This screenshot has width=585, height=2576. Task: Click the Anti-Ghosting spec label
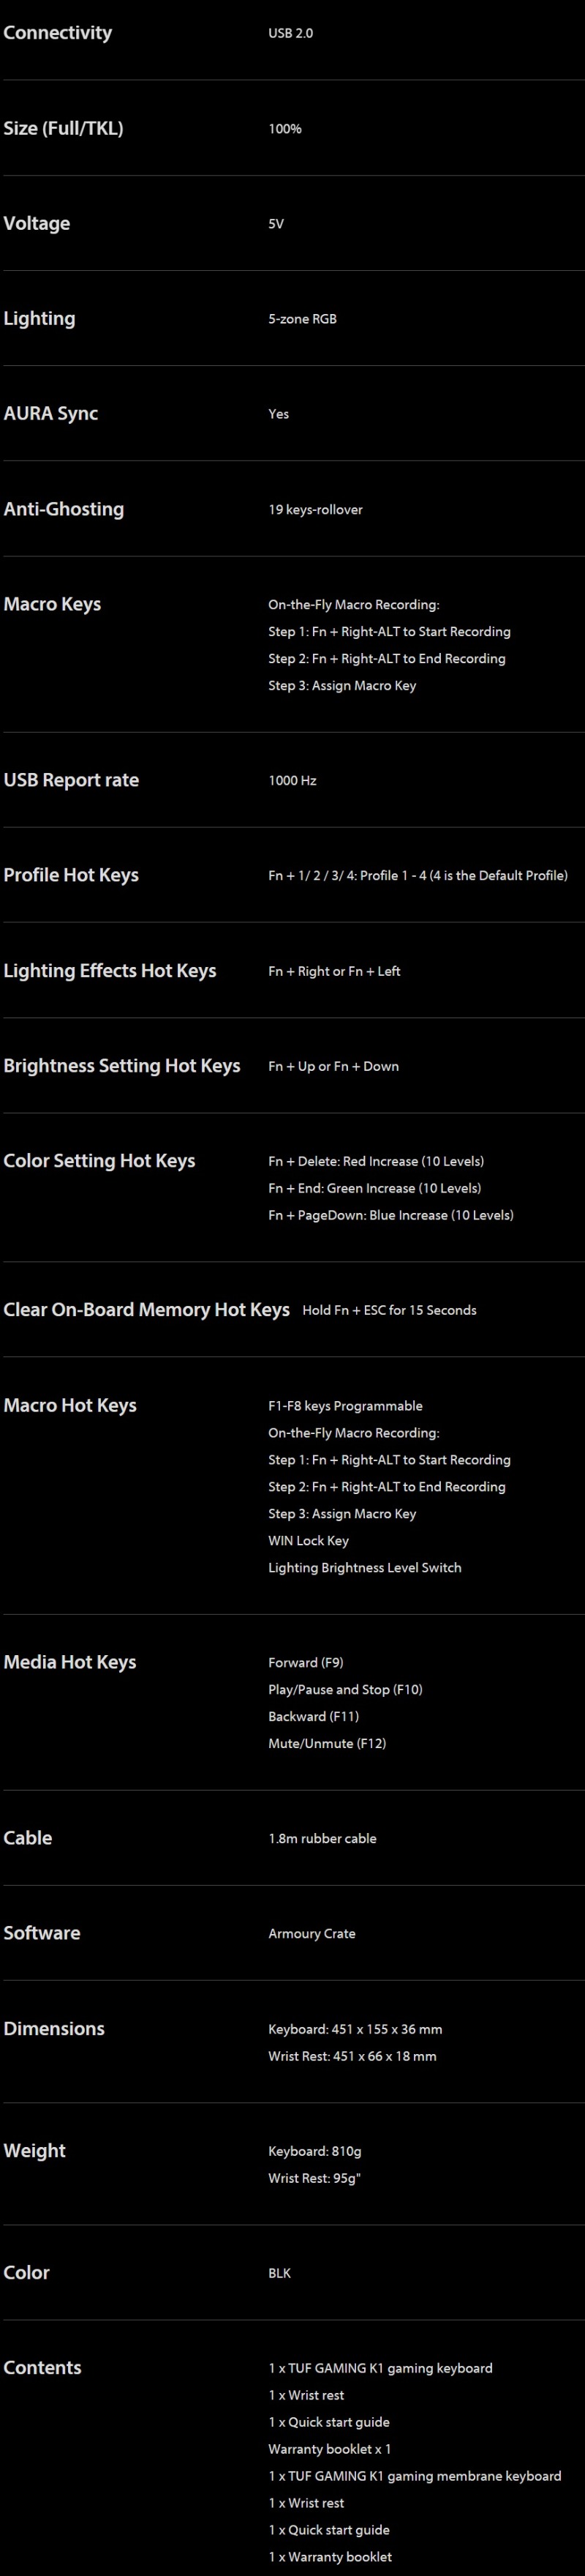64,509
